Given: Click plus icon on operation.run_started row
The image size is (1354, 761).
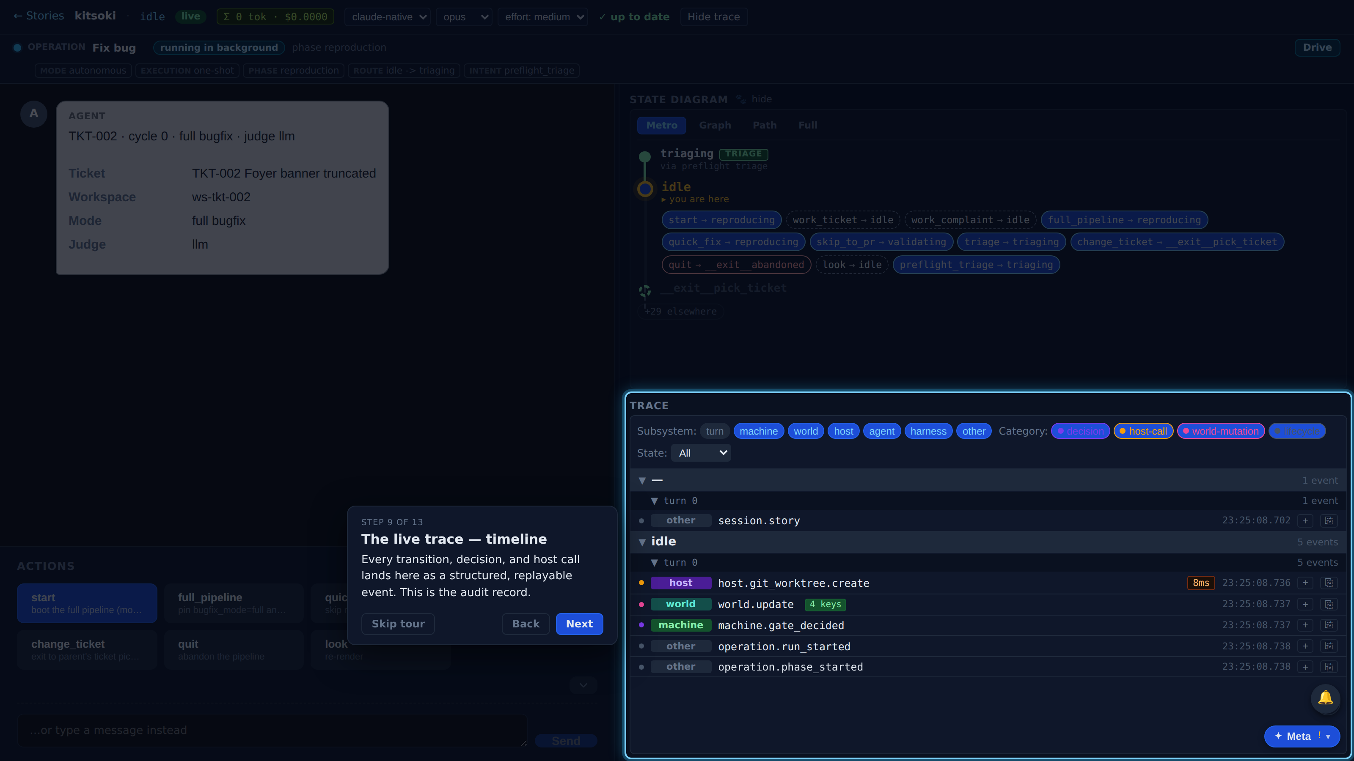Looking at the screenshot, I should (1305, 646).
